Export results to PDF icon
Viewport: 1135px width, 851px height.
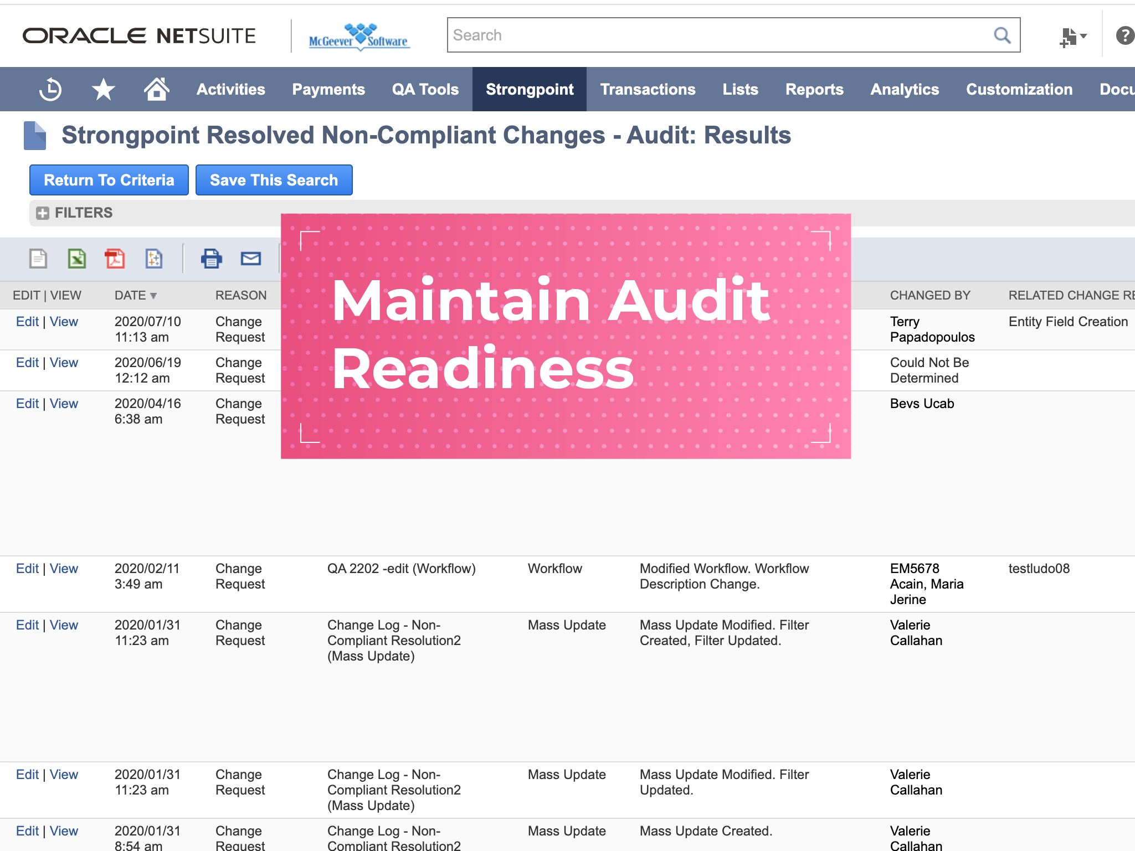(x=115, y=259)
